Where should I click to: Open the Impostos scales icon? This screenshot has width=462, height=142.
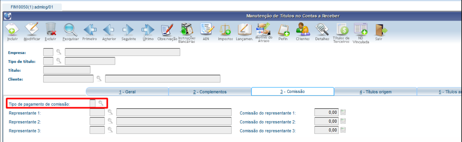pyautogui.click(x=225, y=30)
